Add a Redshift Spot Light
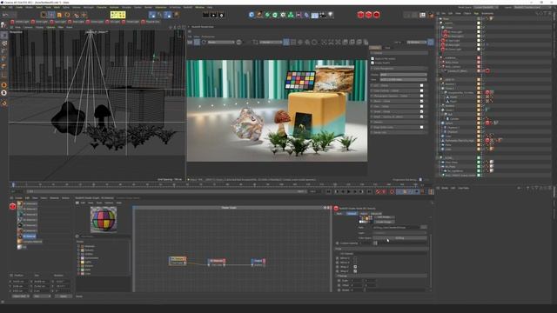The width and height of the screenshot is (557, 313). (58, 22)
